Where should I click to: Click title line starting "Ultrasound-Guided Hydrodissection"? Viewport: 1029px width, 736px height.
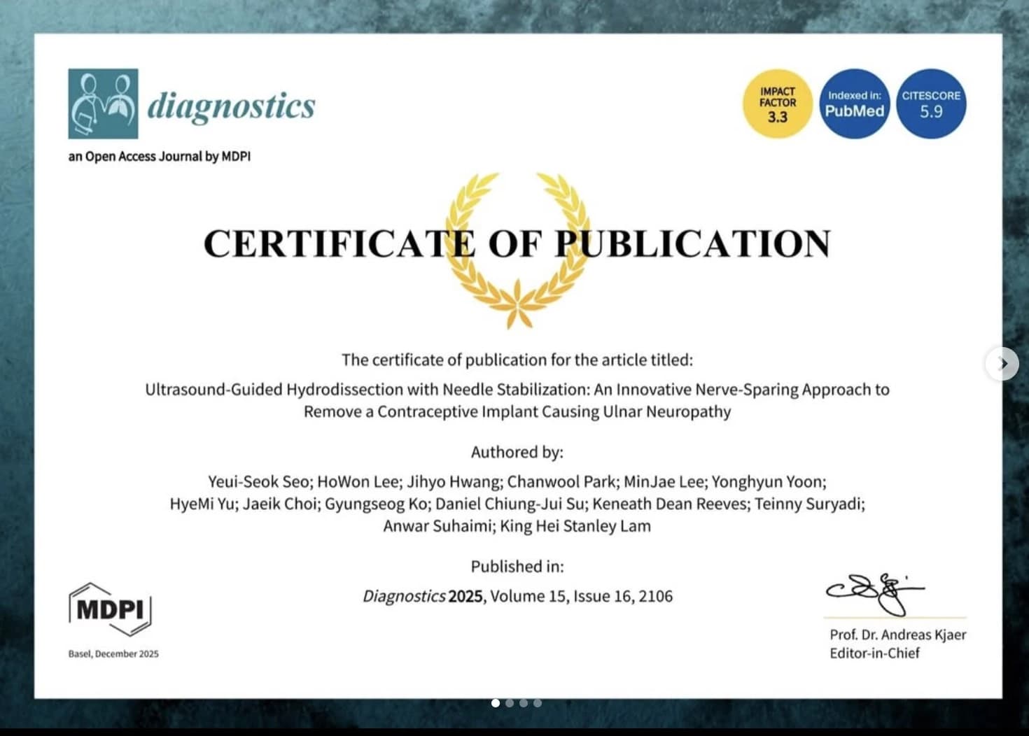517,389
